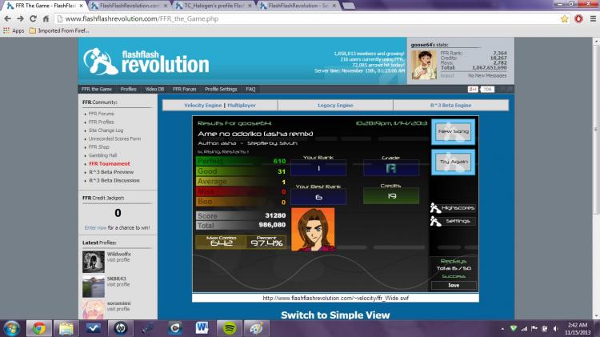Click the ffr_Wide.swf URL text

point(335,298)
